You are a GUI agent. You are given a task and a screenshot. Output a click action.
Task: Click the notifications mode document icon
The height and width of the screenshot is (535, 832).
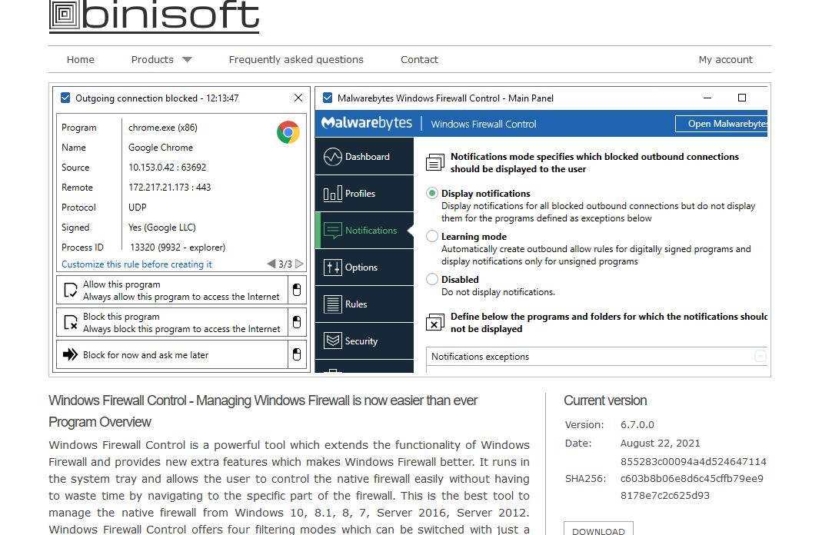tap(435, 162)
